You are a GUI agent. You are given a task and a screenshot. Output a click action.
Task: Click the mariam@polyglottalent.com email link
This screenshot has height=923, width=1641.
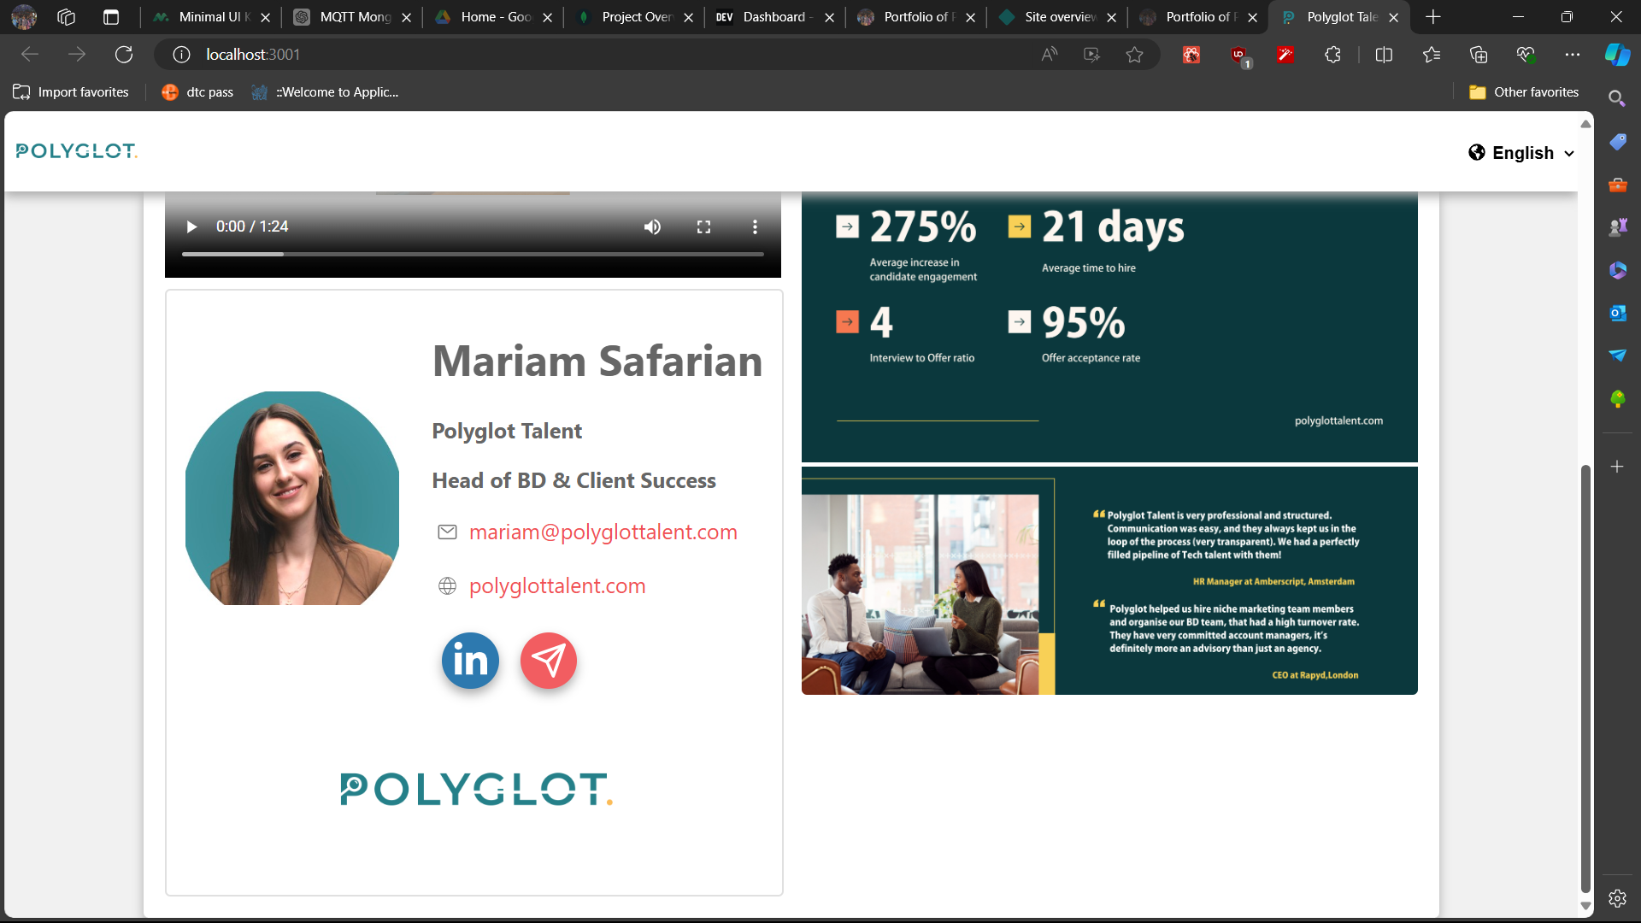click(603, 532)
